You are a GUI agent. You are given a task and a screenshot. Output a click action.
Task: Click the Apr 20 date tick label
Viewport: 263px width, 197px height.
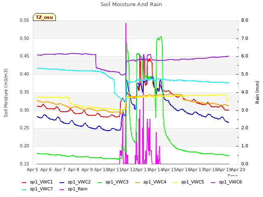[x=238, y=170]
